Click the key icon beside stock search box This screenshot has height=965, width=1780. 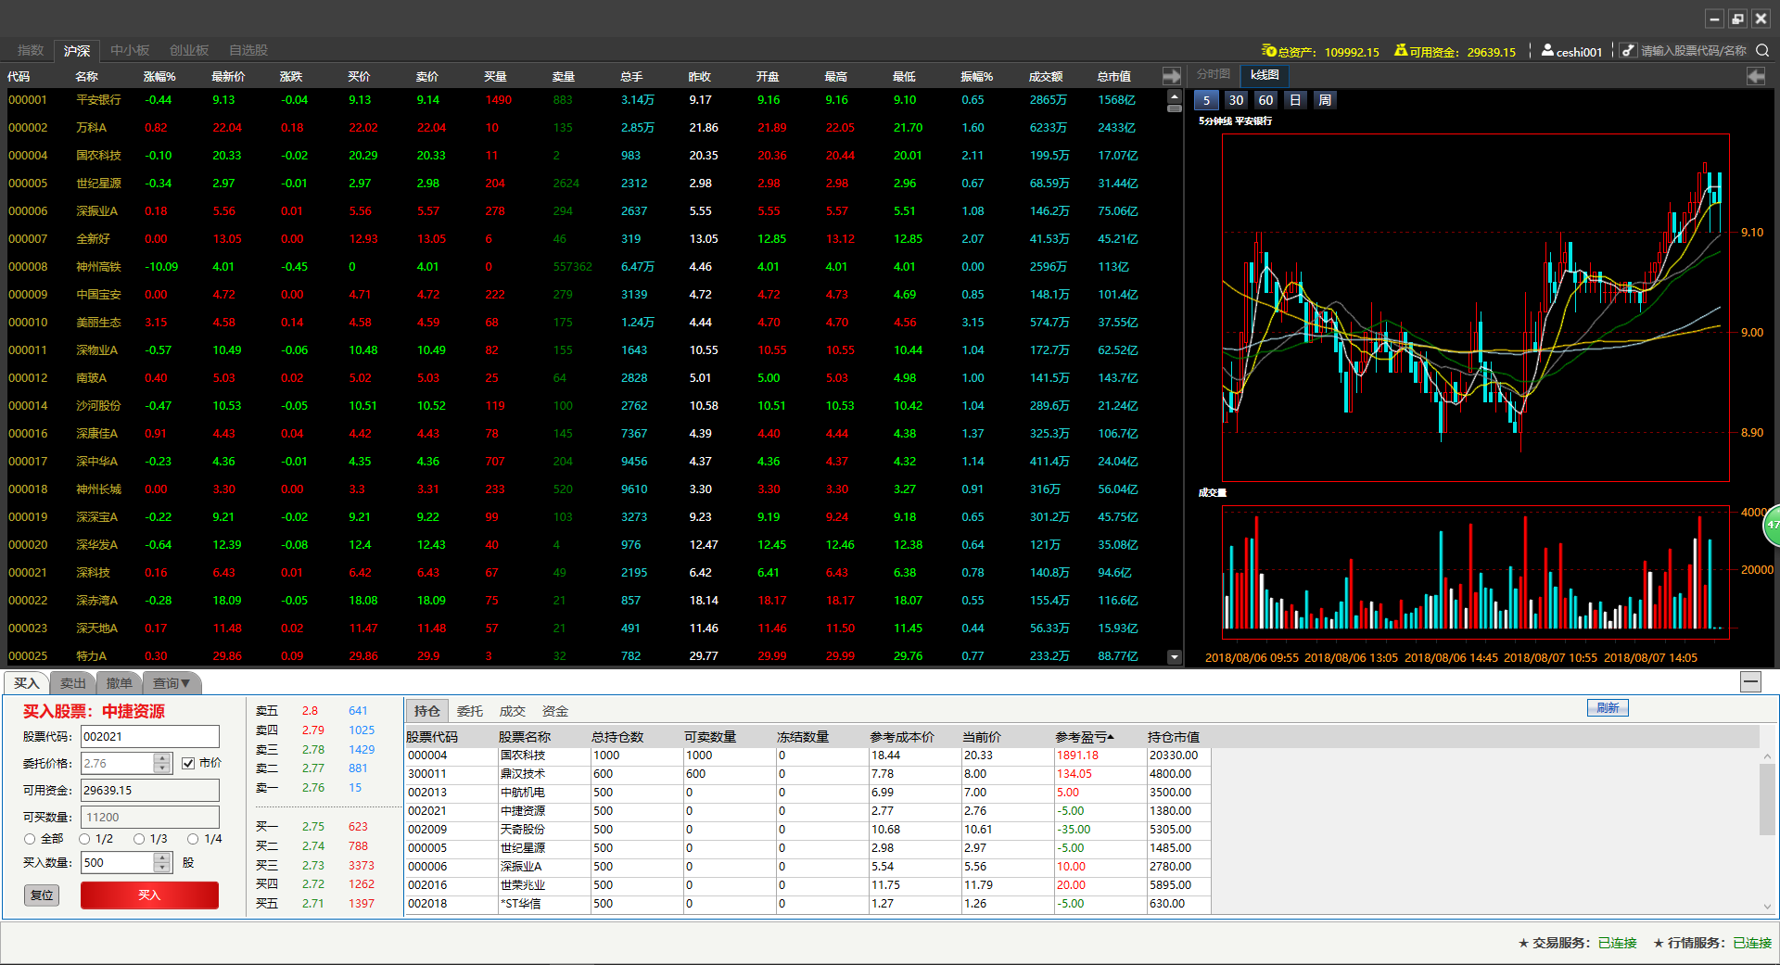pos(1629,50)
